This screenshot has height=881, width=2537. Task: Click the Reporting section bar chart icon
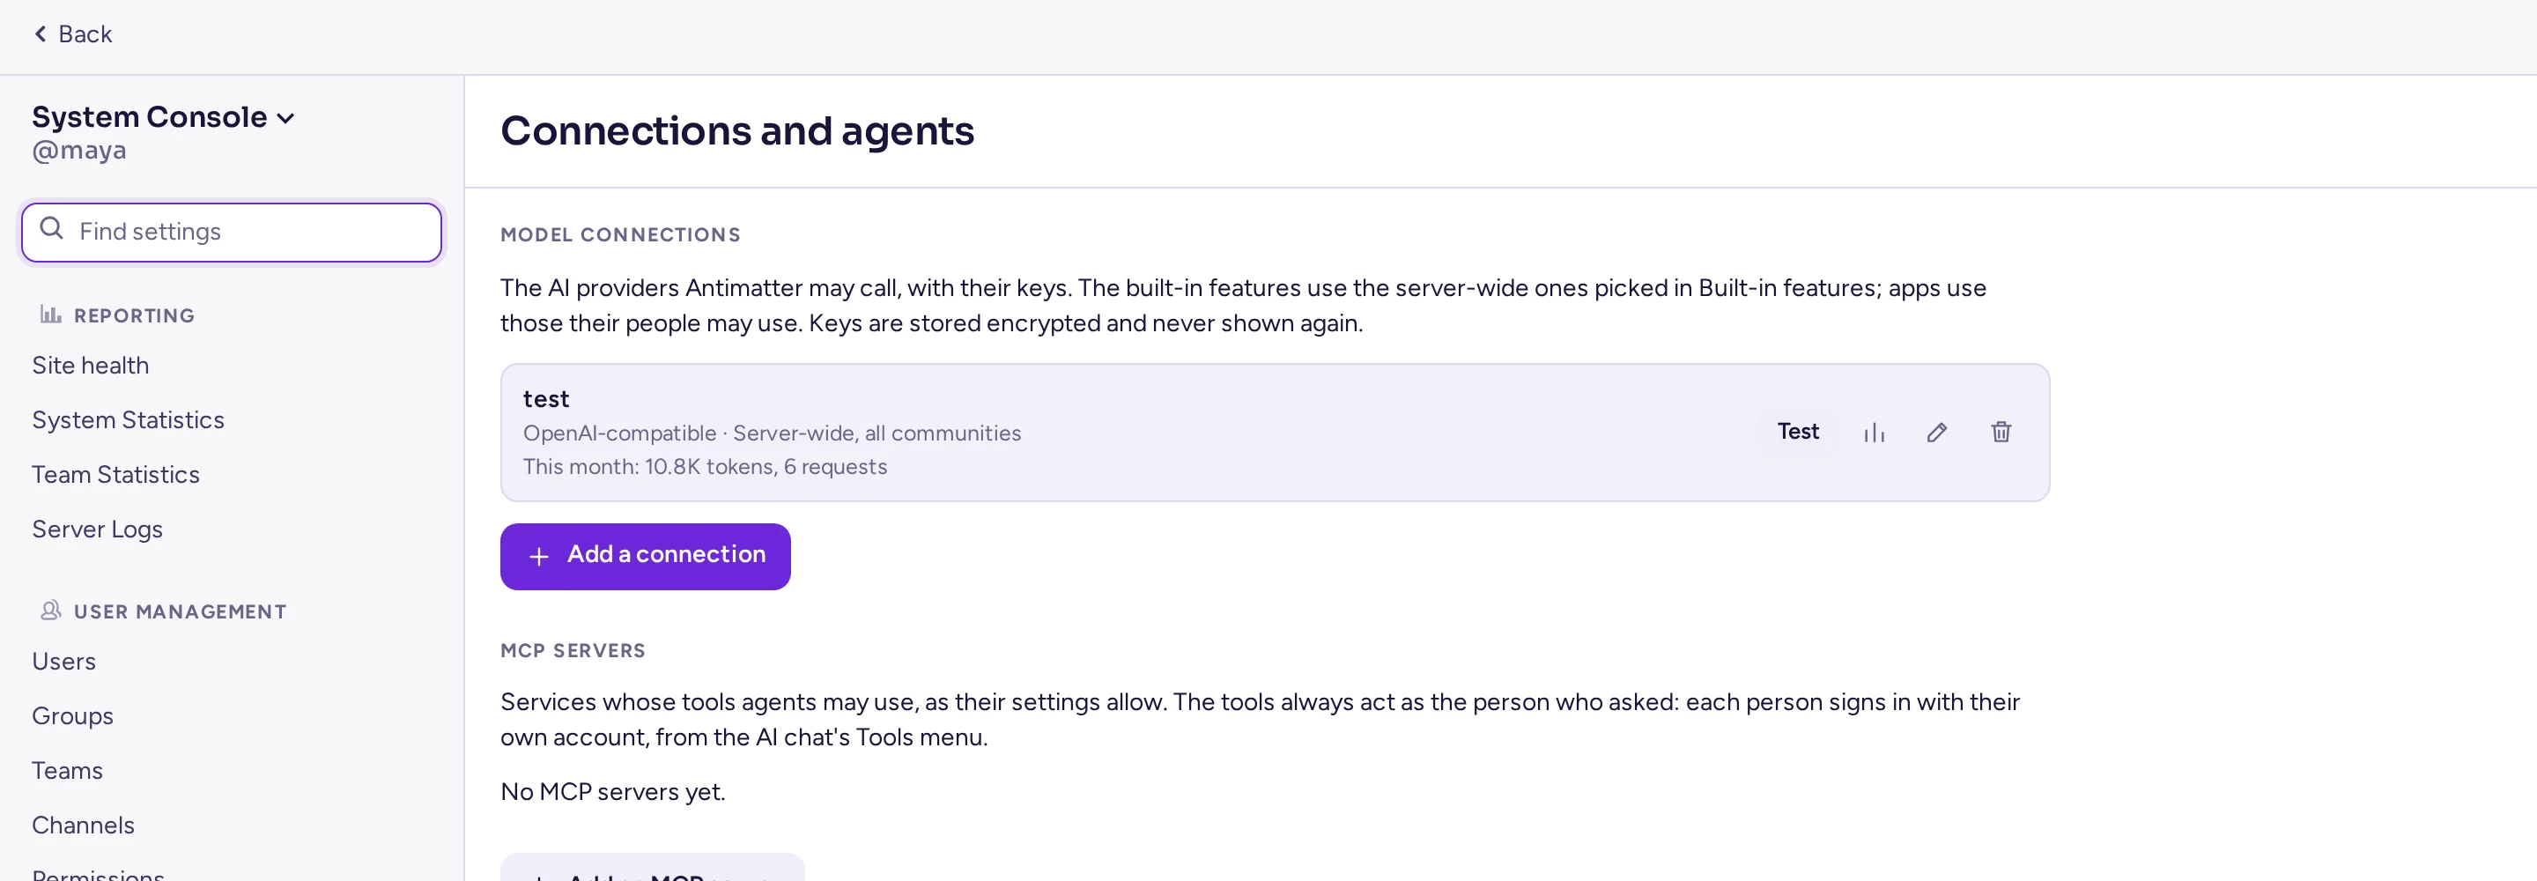point(50,315)
